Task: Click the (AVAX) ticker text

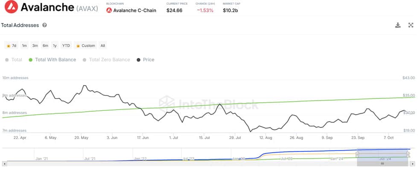Action: coord(87,8)
